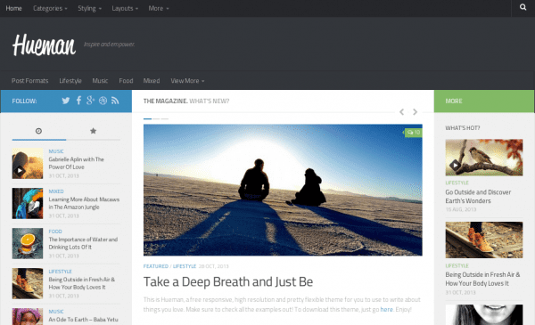The image size is (535, 325).
Task: Open the Google Plus follow icon
Action: [90, 100]
